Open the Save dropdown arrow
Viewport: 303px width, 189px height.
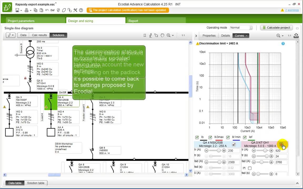(21, 10)
